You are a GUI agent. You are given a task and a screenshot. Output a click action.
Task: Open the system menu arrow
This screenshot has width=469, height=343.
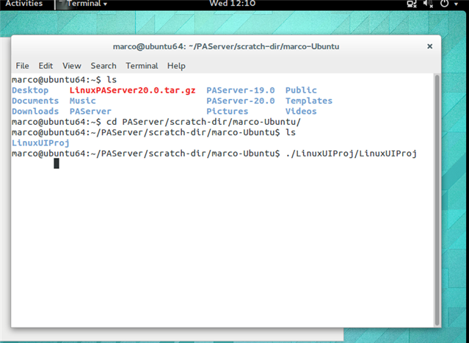[x=456, y=4]
